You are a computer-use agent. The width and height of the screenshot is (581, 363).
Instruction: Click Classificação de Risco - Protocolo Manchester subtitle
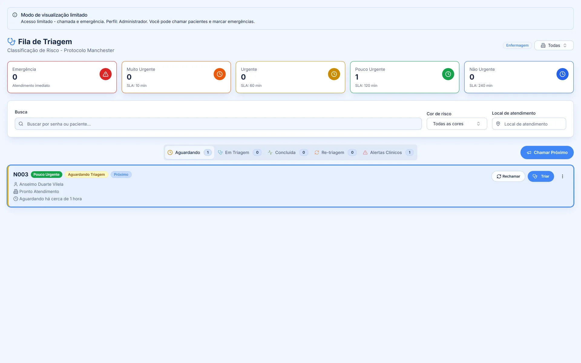coord(61,51)
